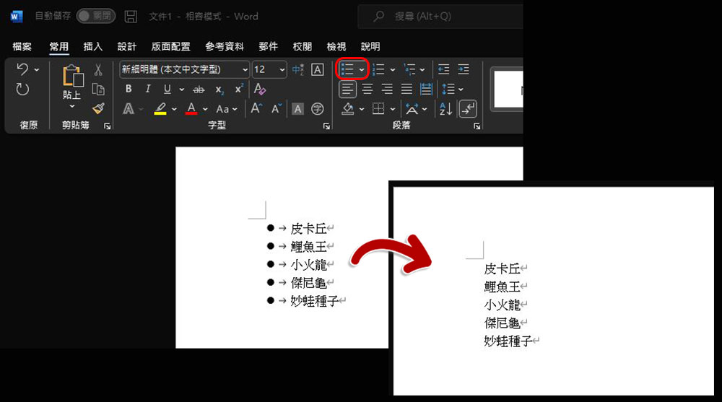Toggle show paragraph marks

tap(468, 109)
